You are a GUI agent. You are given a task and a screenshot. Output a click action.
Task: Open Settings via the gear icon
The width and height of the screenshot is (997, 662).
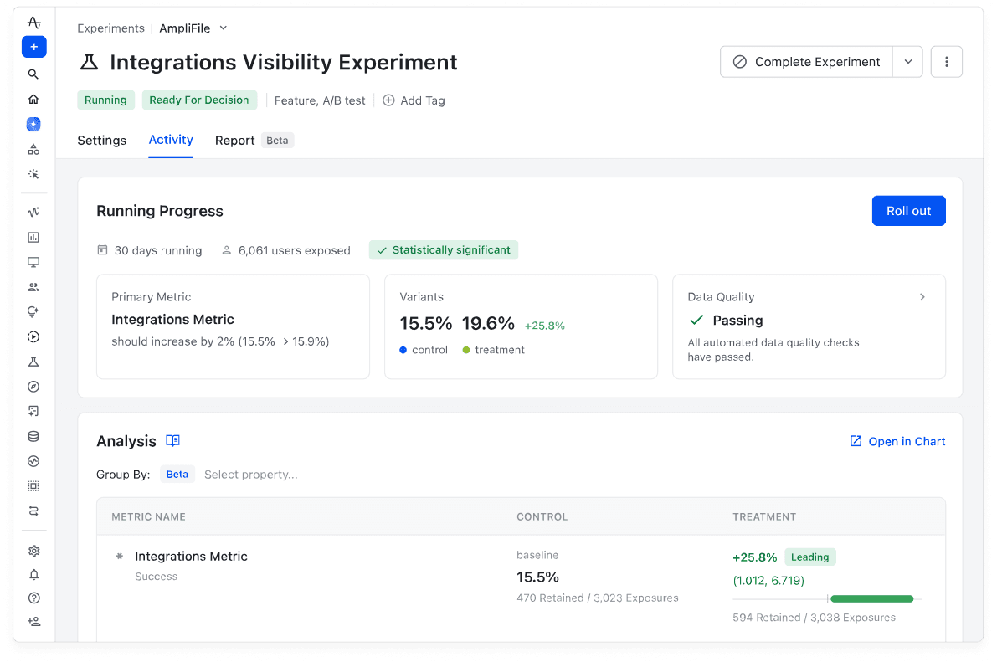[34, 551]
